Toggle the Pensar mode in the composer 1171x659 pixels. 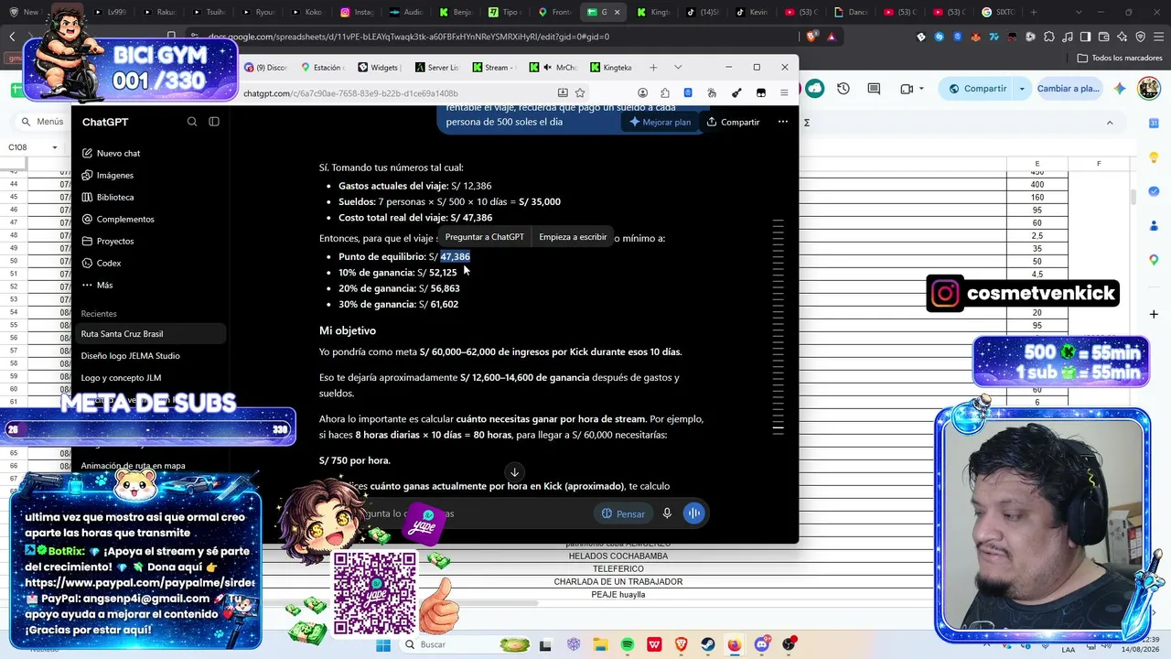click(x=623, y=513)
